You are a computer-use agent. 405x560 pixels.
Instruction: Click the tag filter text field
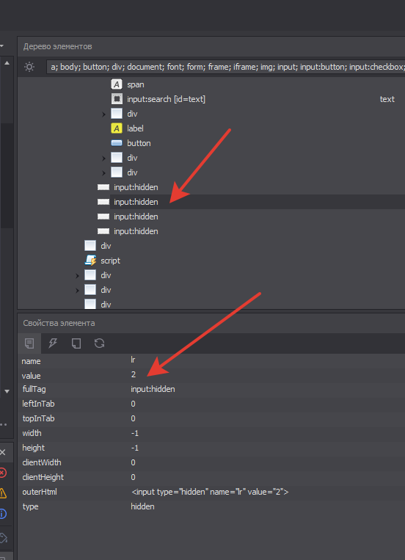226,67
